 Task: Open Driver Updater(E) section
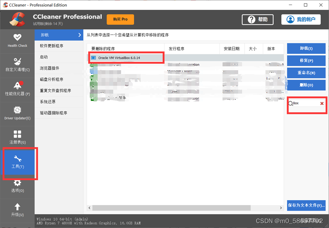tap(17, 114)
